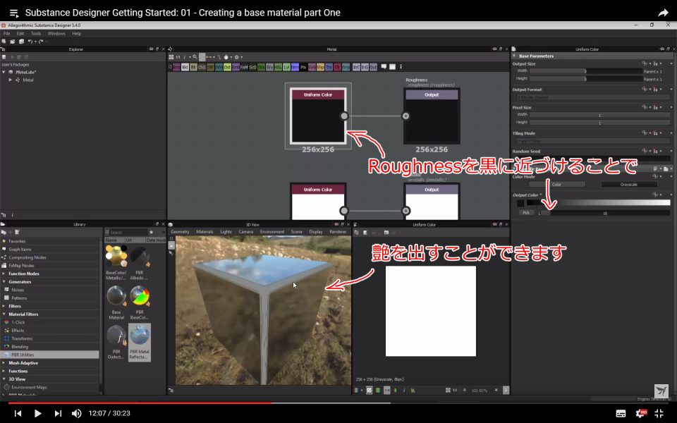The width and height of the screenshot is (677, 423).
Task: Open YouTube hamburger playlist menu icon
Action: [14, 13]
